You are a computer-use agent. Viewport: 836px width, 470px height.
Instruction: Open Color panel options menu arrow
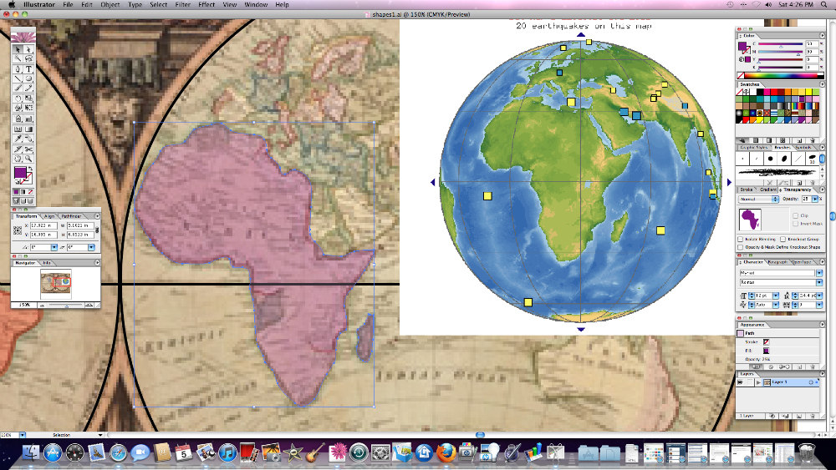822,36
